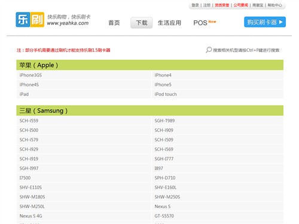Screen dimensions: 299x224
Task: Go to the 首页 home tab
Action: 114,23
